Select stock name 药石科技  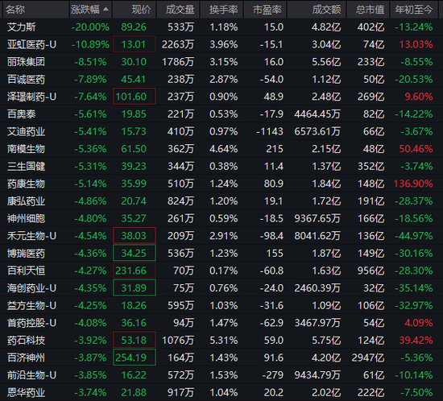pyautogui.click(x=26, y=341)
